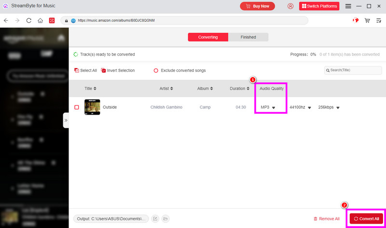
Task: Open the output folder icon
Action: (165, 219)
